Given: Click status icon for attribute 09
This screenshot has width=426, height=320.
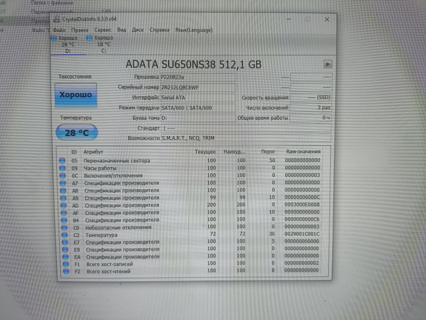Looking at the screenshot, I should (63, 168).
